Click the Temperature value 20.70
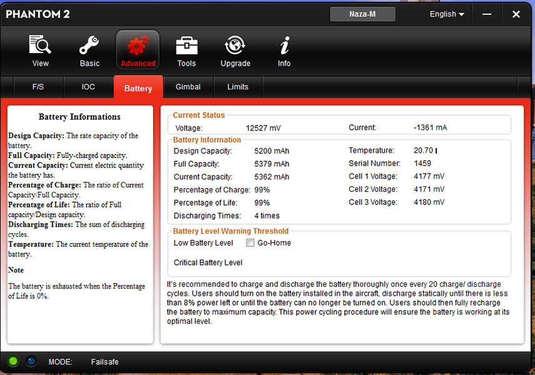The width and height of the screenshot is (535, 375). (424, 151)
